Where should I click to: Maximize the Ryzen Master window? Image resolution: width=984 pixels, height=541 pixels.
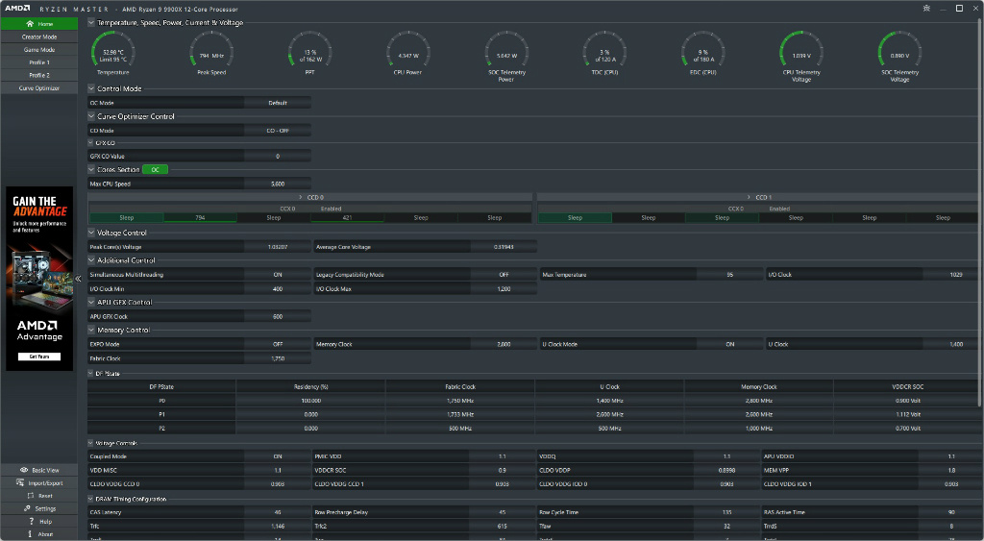click(x=959, y=8)
